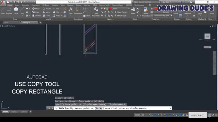
Task: Click the Match Layer tool
Action: 121,16
